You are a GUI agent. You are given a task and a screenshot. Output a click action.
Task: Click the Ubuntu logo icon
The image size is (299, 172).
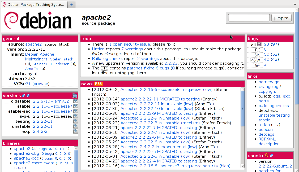pyautogui.click(x=267, y=155)
